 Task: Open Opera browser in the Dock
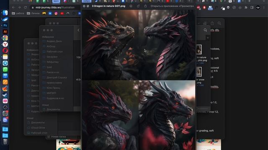tap(5, 50)
